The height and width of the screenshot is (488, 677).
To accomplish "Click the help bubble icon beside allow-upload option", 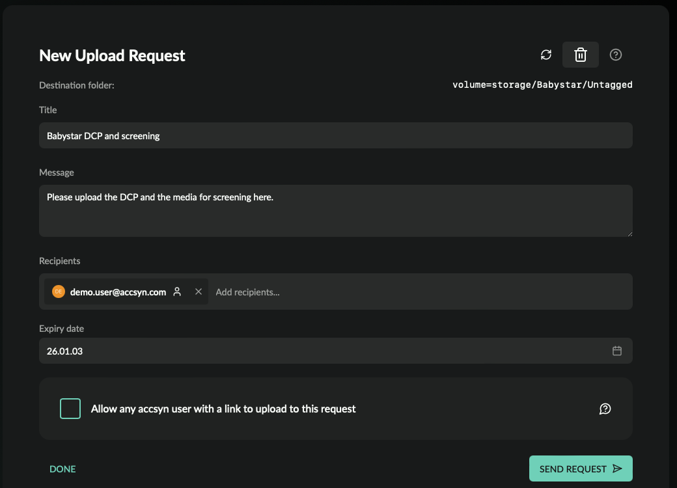I will (x=605, y=409).
